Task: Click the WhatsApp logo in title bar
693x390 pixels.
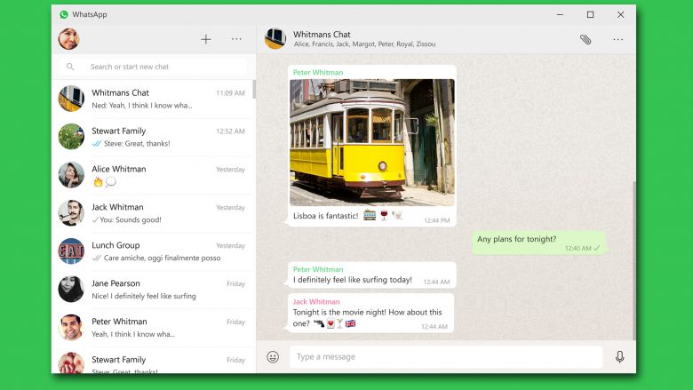Action: coord(64,14)
